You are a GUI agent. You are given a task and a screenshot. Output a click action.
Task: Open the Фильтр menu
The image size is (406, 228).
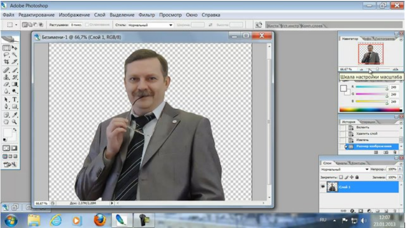point(146,15)
